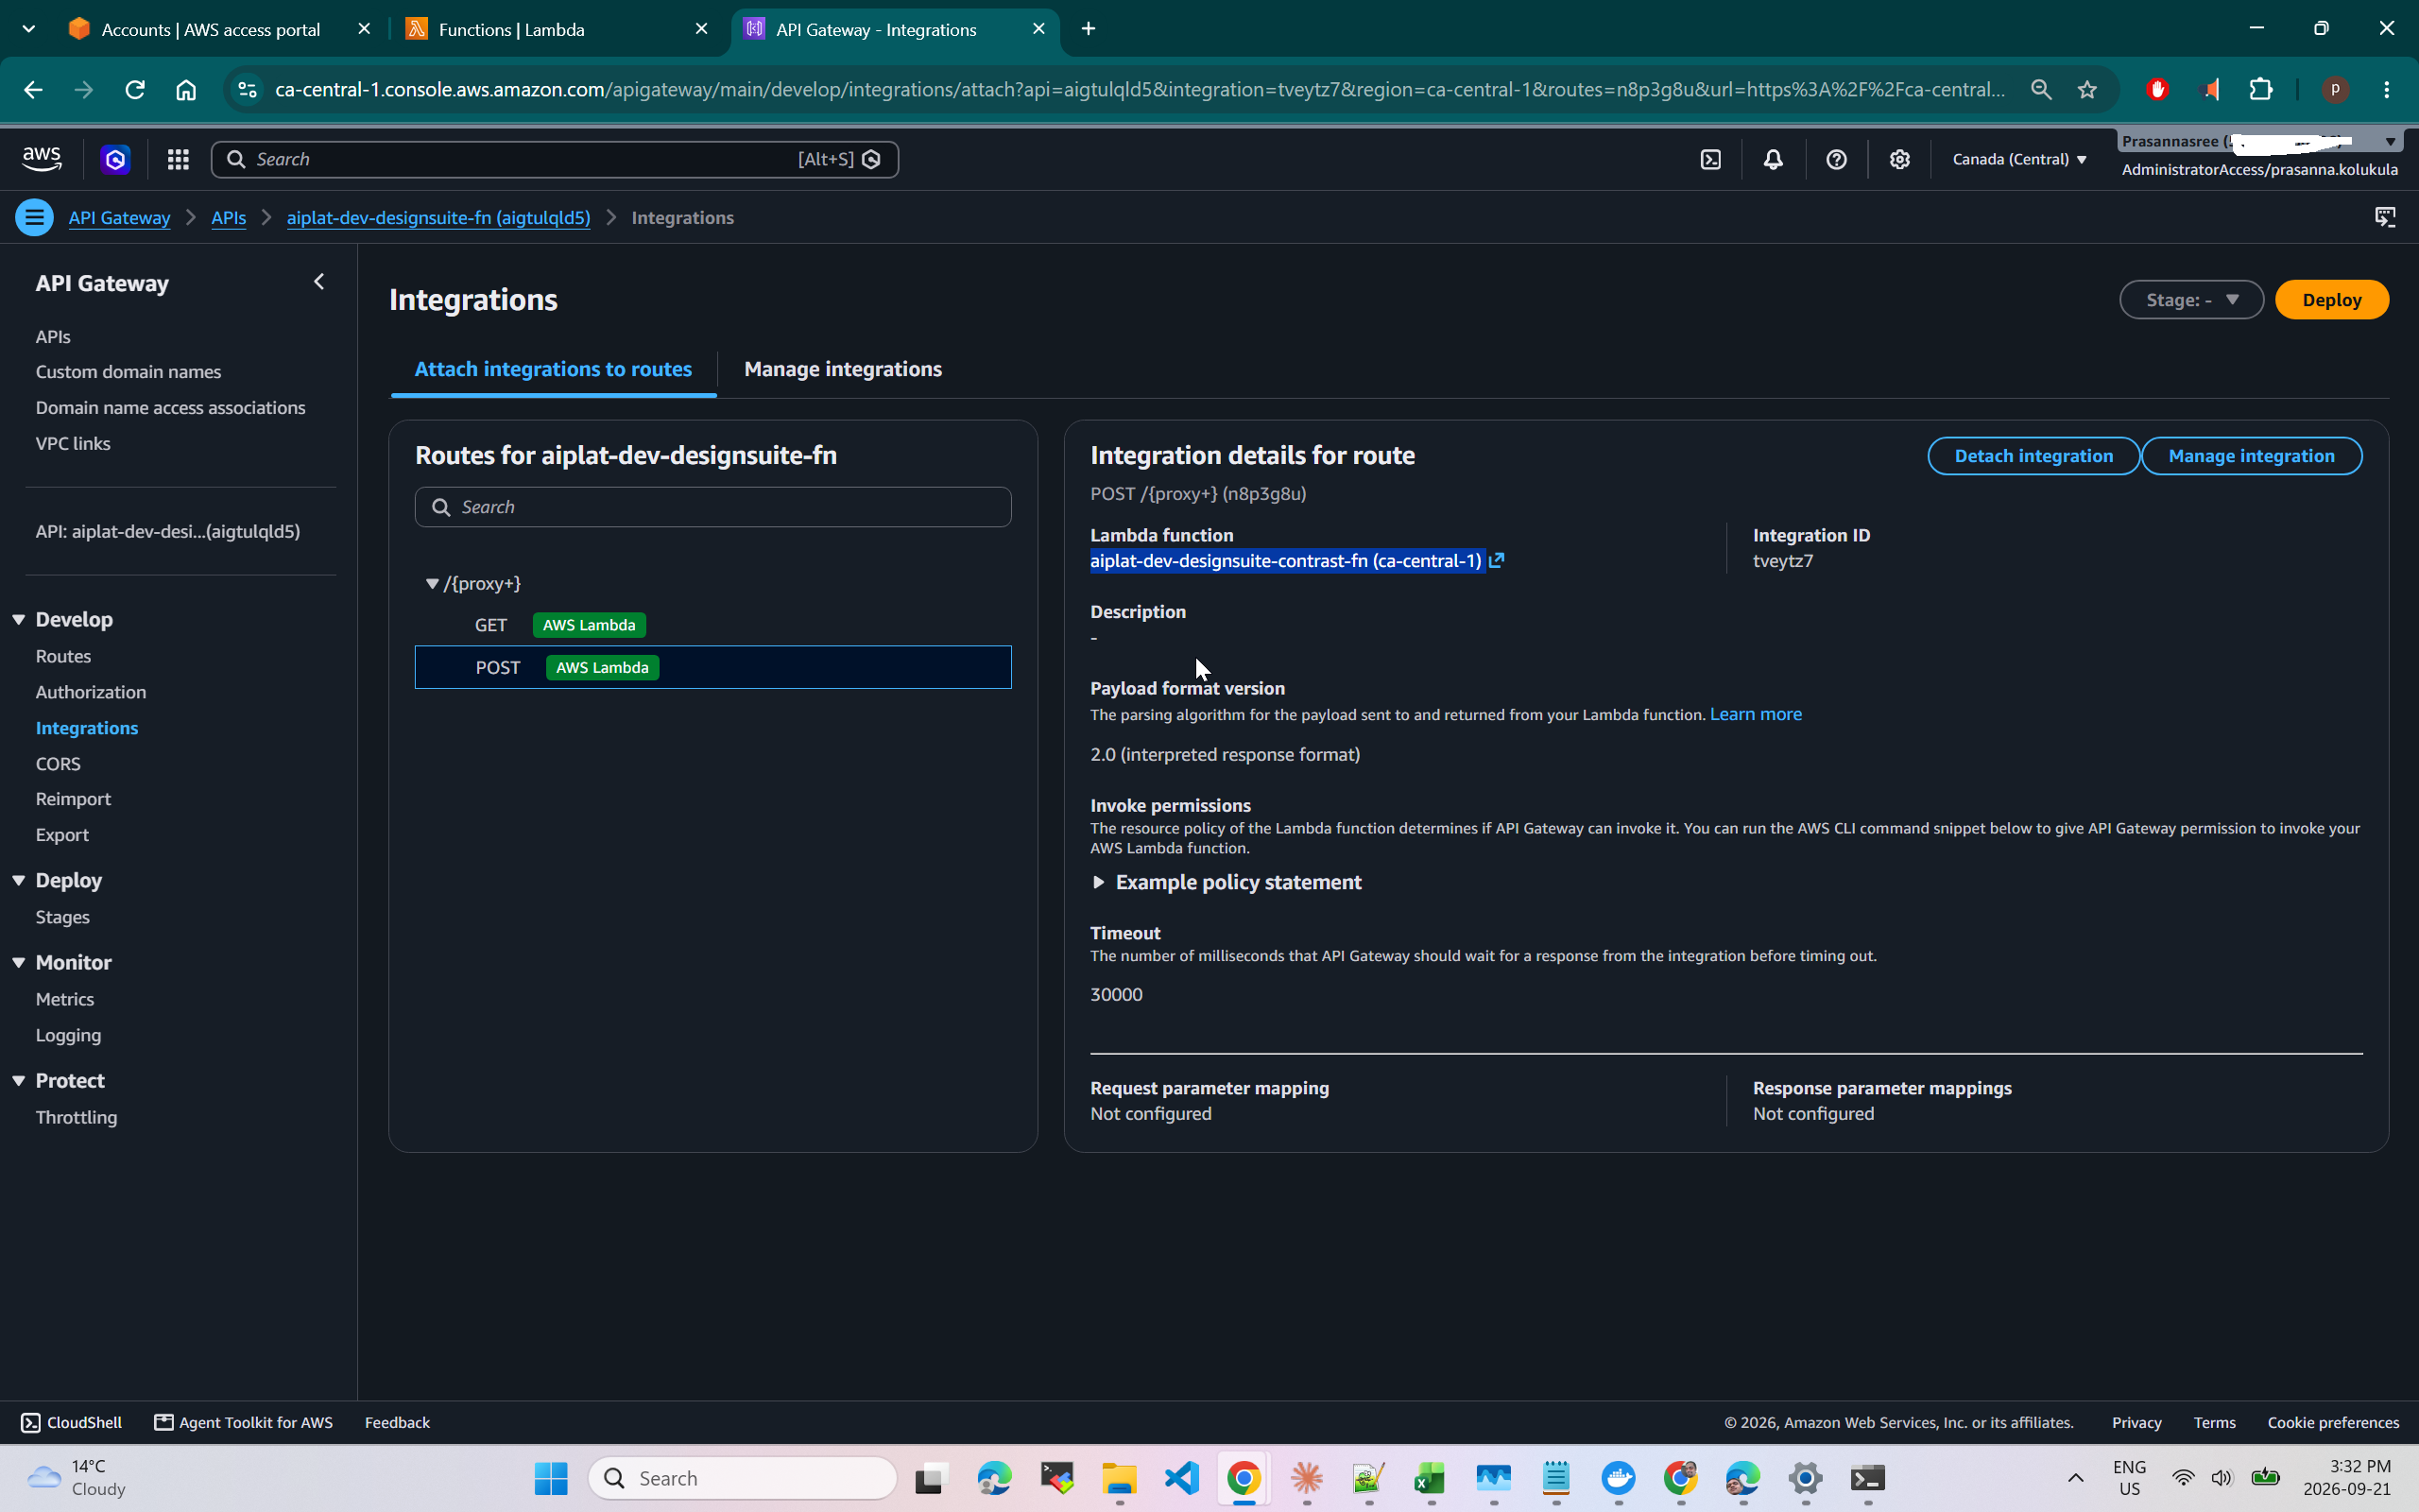Image resolution: width=2419 pixels, height=1512 pixels.
Task: Open Stages under Deploy
Action: click(x=62, y=917)
